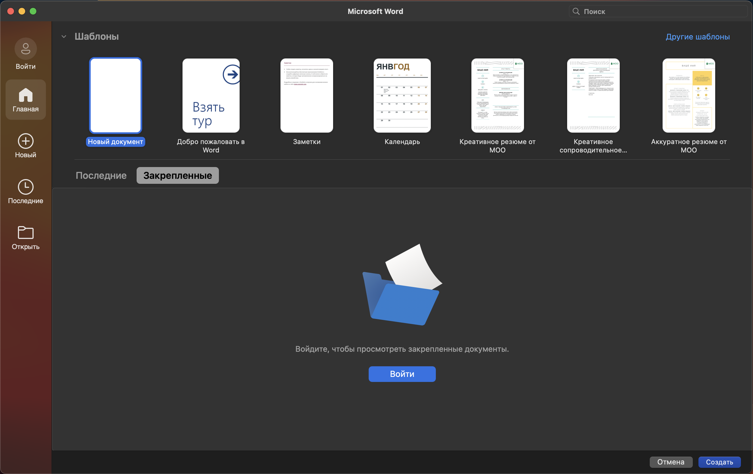
Task: Select the Новый plus icon in sidebar
Action: [26, 141]
